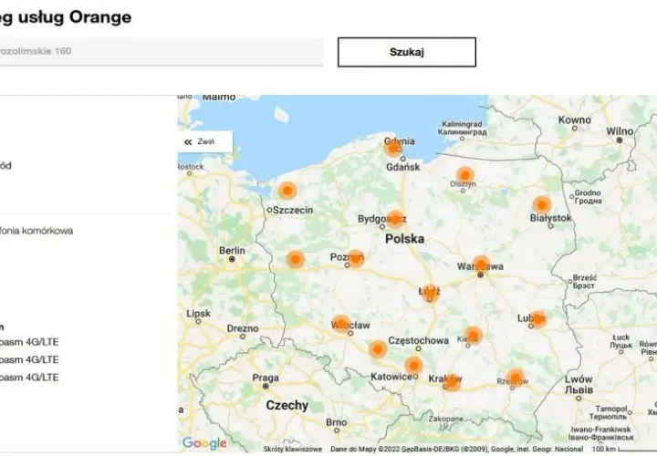Select the orange marker at Kielce
This screenshot has height=456, width=657.
click(x=474, y=335)
